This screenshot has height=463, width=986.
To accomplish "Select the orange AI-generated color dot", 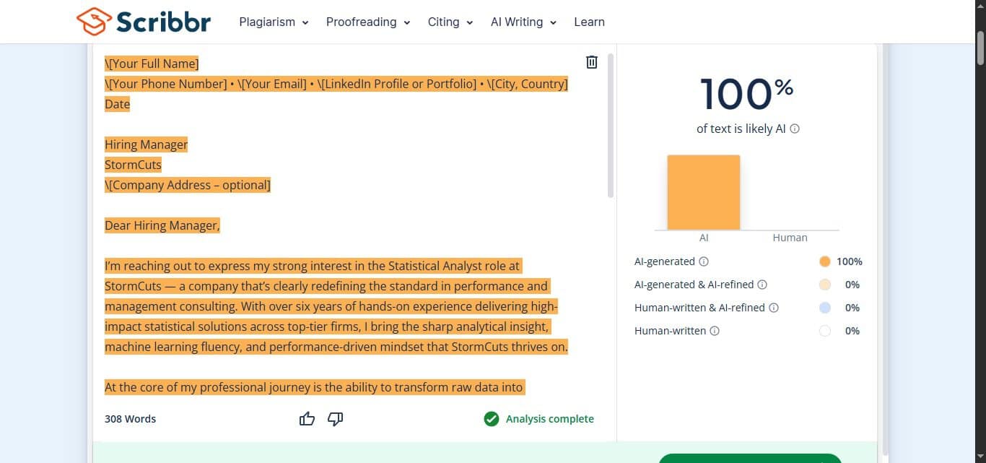I will (x=825, y=261).
